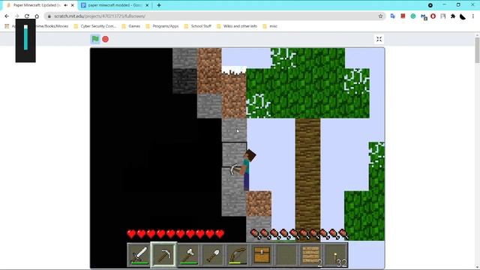480x270 pixels.
Task: Select the axe in the hotbar
Action: tap(188, 255)
